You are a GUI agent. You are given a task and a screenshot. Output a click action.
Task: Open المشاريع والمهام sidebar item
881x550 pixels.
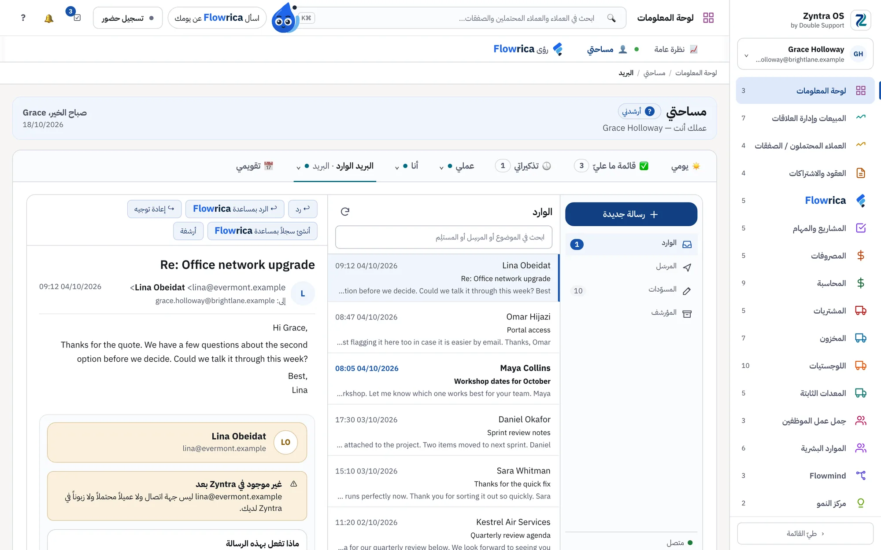click(x=805, y=228)
